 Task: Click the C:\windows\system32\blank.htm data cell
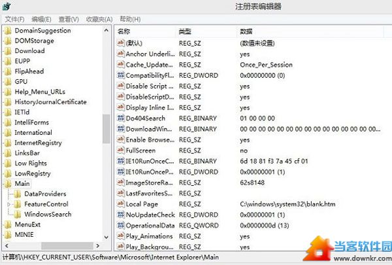click(x=287, y=204)
